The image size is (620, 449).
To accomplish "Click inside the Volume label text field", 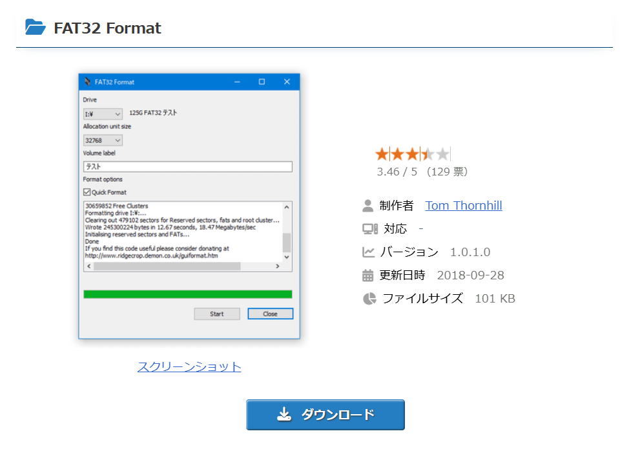I will tap(187, 166).
